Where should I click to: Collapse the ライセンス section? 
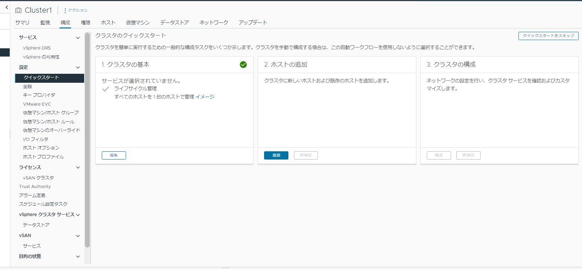[x=78, y=167]
